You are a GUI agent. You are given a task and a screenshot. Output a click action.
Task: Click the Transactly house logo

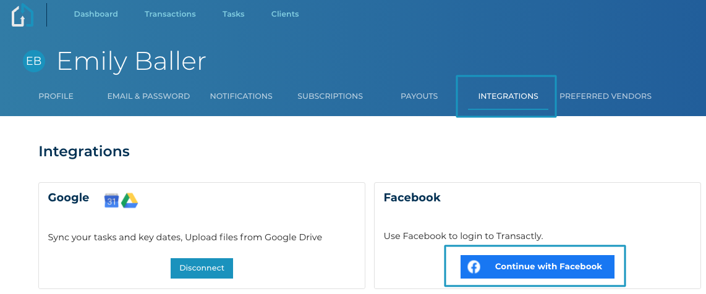click(x=22, y=15)
